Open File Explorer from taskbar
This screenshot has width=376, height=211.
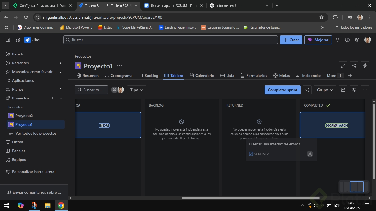pyautogui.click(x=48, y=206)
